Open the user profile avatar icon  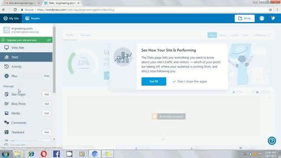pyautogui.click(x=262, y=18)
